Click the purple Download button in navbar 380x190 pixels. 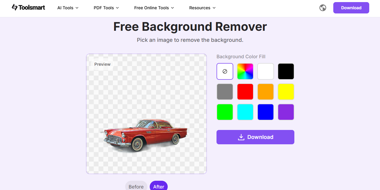point(351,7)
